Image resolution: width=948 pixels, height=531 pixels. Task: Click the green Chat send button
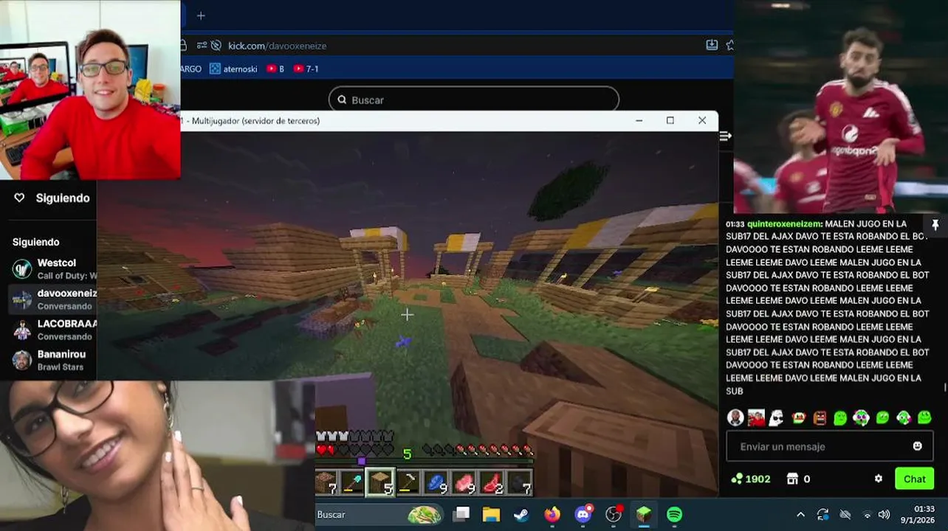(914, 479)
